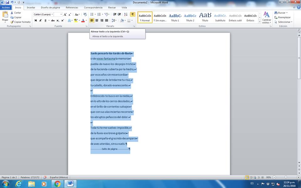Center the text with the center-align icon
Viewport: 301px width, 188px height.
[x=97, y=20]
